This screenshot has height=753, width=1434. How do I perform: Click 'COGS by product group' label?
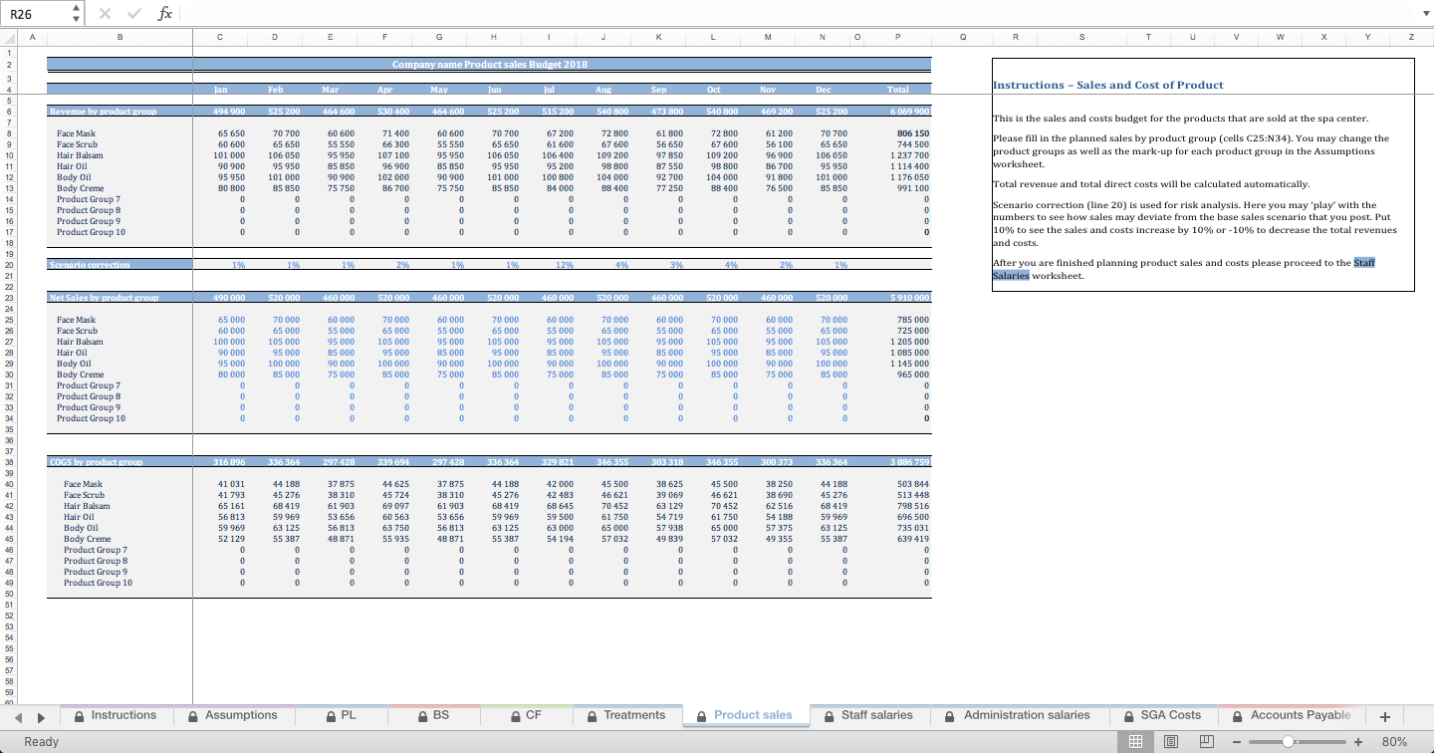[x=97, y=462]
